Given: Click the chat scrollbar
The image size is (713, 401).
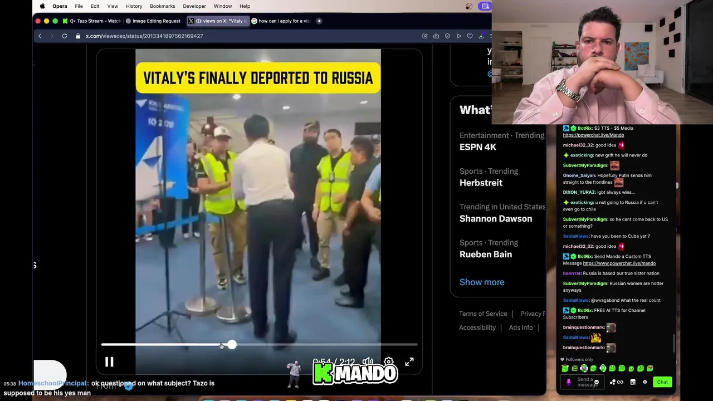Looking at the screenshot, I should (x=674, y=343).
